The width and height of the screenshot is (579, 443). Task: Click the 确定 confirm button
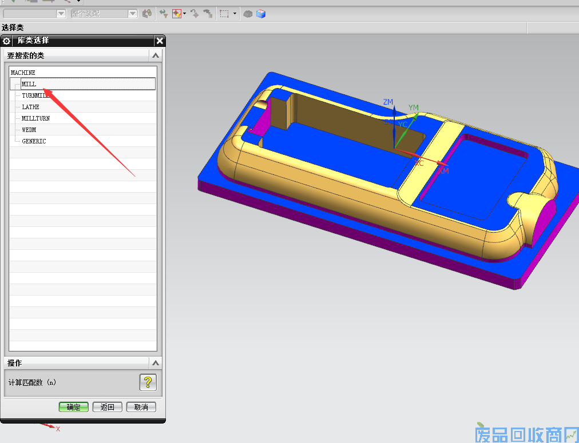pos(73,407)
